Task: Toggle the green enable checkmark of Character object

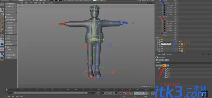Action: click(x=178, y=40)
